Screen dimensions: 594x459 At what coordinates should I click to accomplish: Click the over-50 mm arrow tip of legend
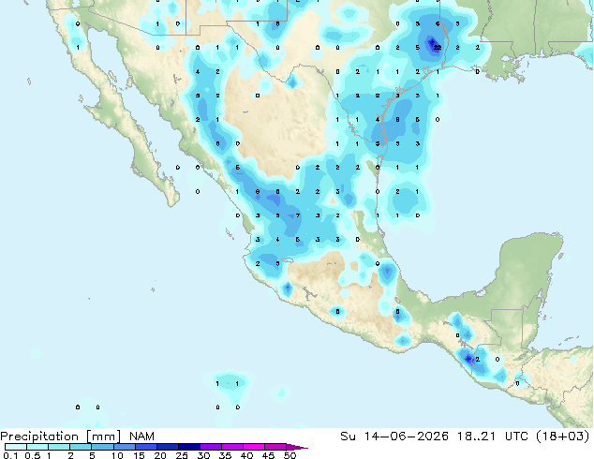(297, 447)
